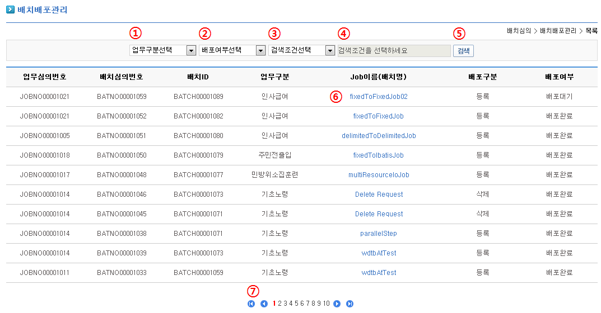Go to page 2 in pagination

pos(280,303)
